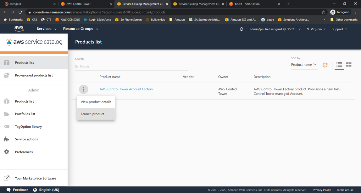Open the CT3 bookmark
361x193 pixels.
click(46, 20)
